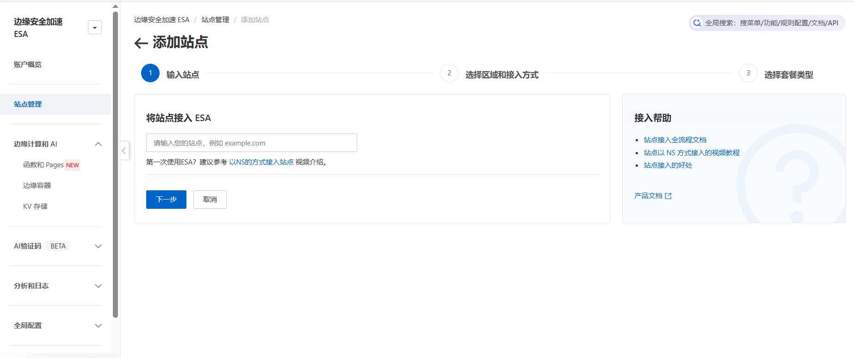Select 站点管理 in the sidebar
Screen dimensions: 854x358
click(56, 104)
